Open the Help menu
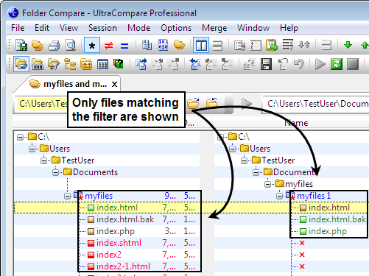The image size is (369, 276). pyautogui.click(x=289, y=28)
